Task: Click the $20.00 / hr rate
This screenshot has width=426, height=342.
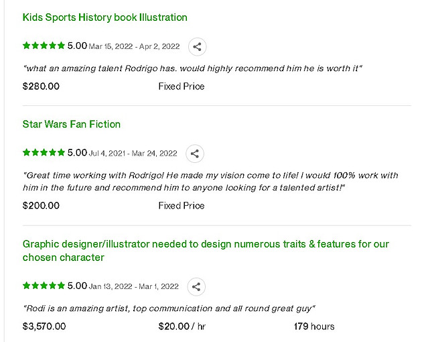Action: pos(182,326)
